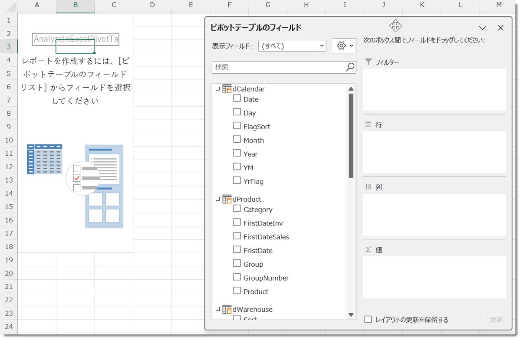Click the フィルター funnel icon
521x340 pixels.
coord(368,62)
